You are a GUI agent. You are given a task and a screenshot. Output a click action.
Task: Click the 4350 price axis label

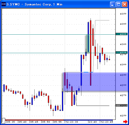[123, 14]
